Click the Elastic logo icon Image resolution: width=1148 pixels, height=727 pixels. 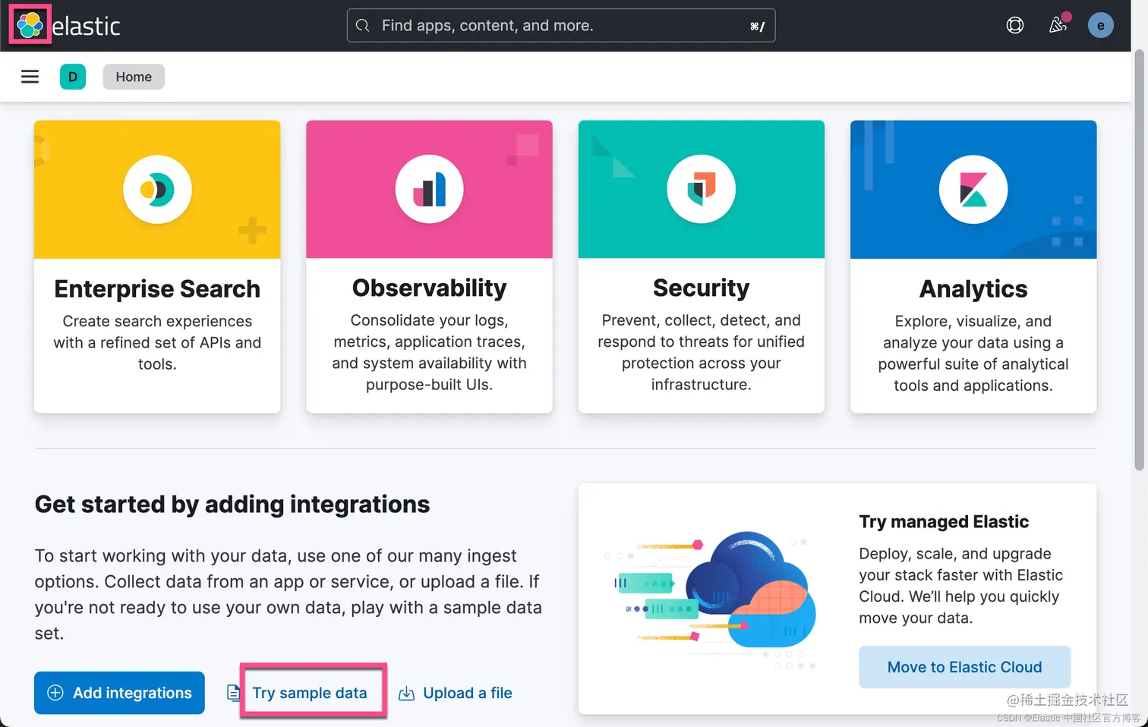click(30, 25)
